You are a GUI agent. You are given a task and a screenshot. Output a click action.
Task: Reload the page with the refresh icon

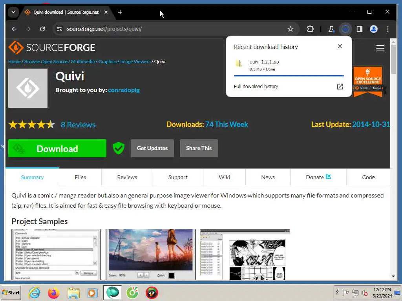42,29
